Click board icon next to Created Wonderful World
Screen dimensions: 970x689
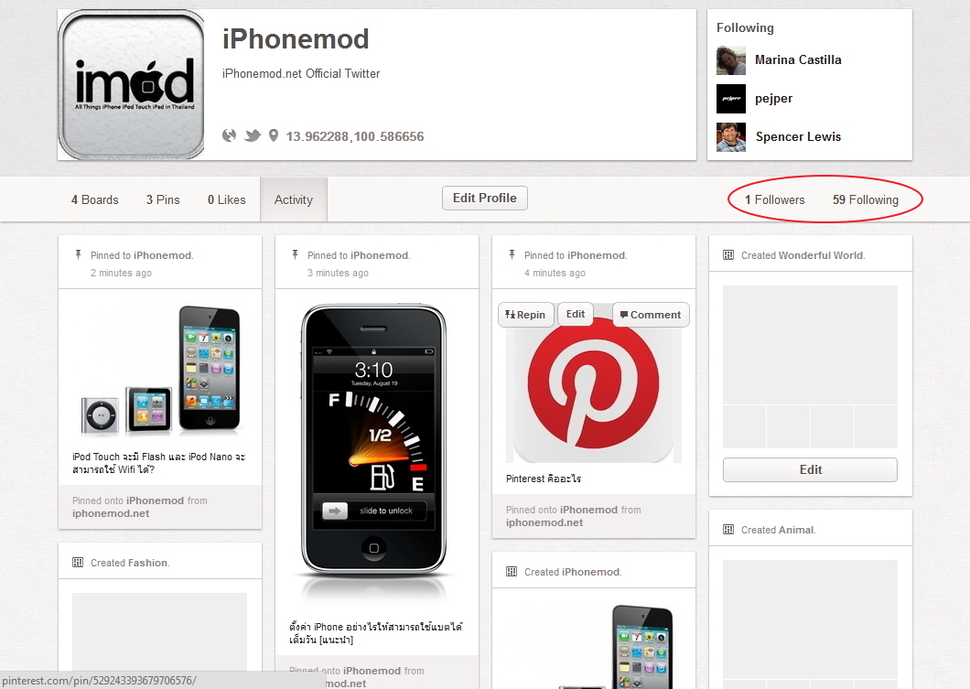(x=728, y=254)
